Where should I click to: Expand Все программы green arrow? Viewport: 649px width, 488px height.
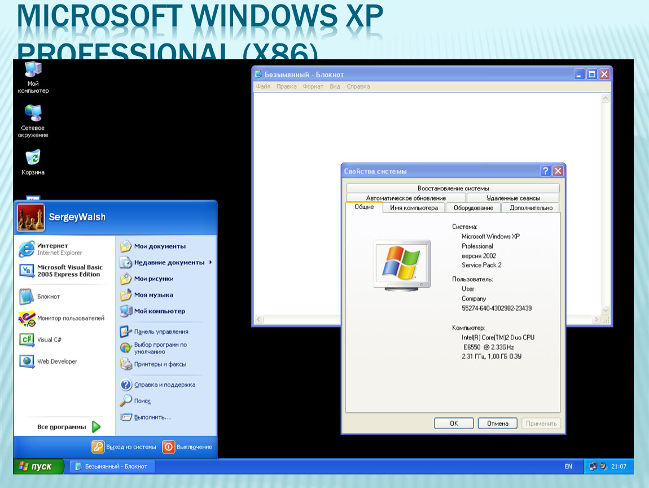point(97,426)
